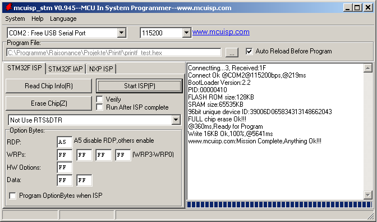Click Erase Chip(Z) button
The image size is (377, 222).
(x=49, y=103)
